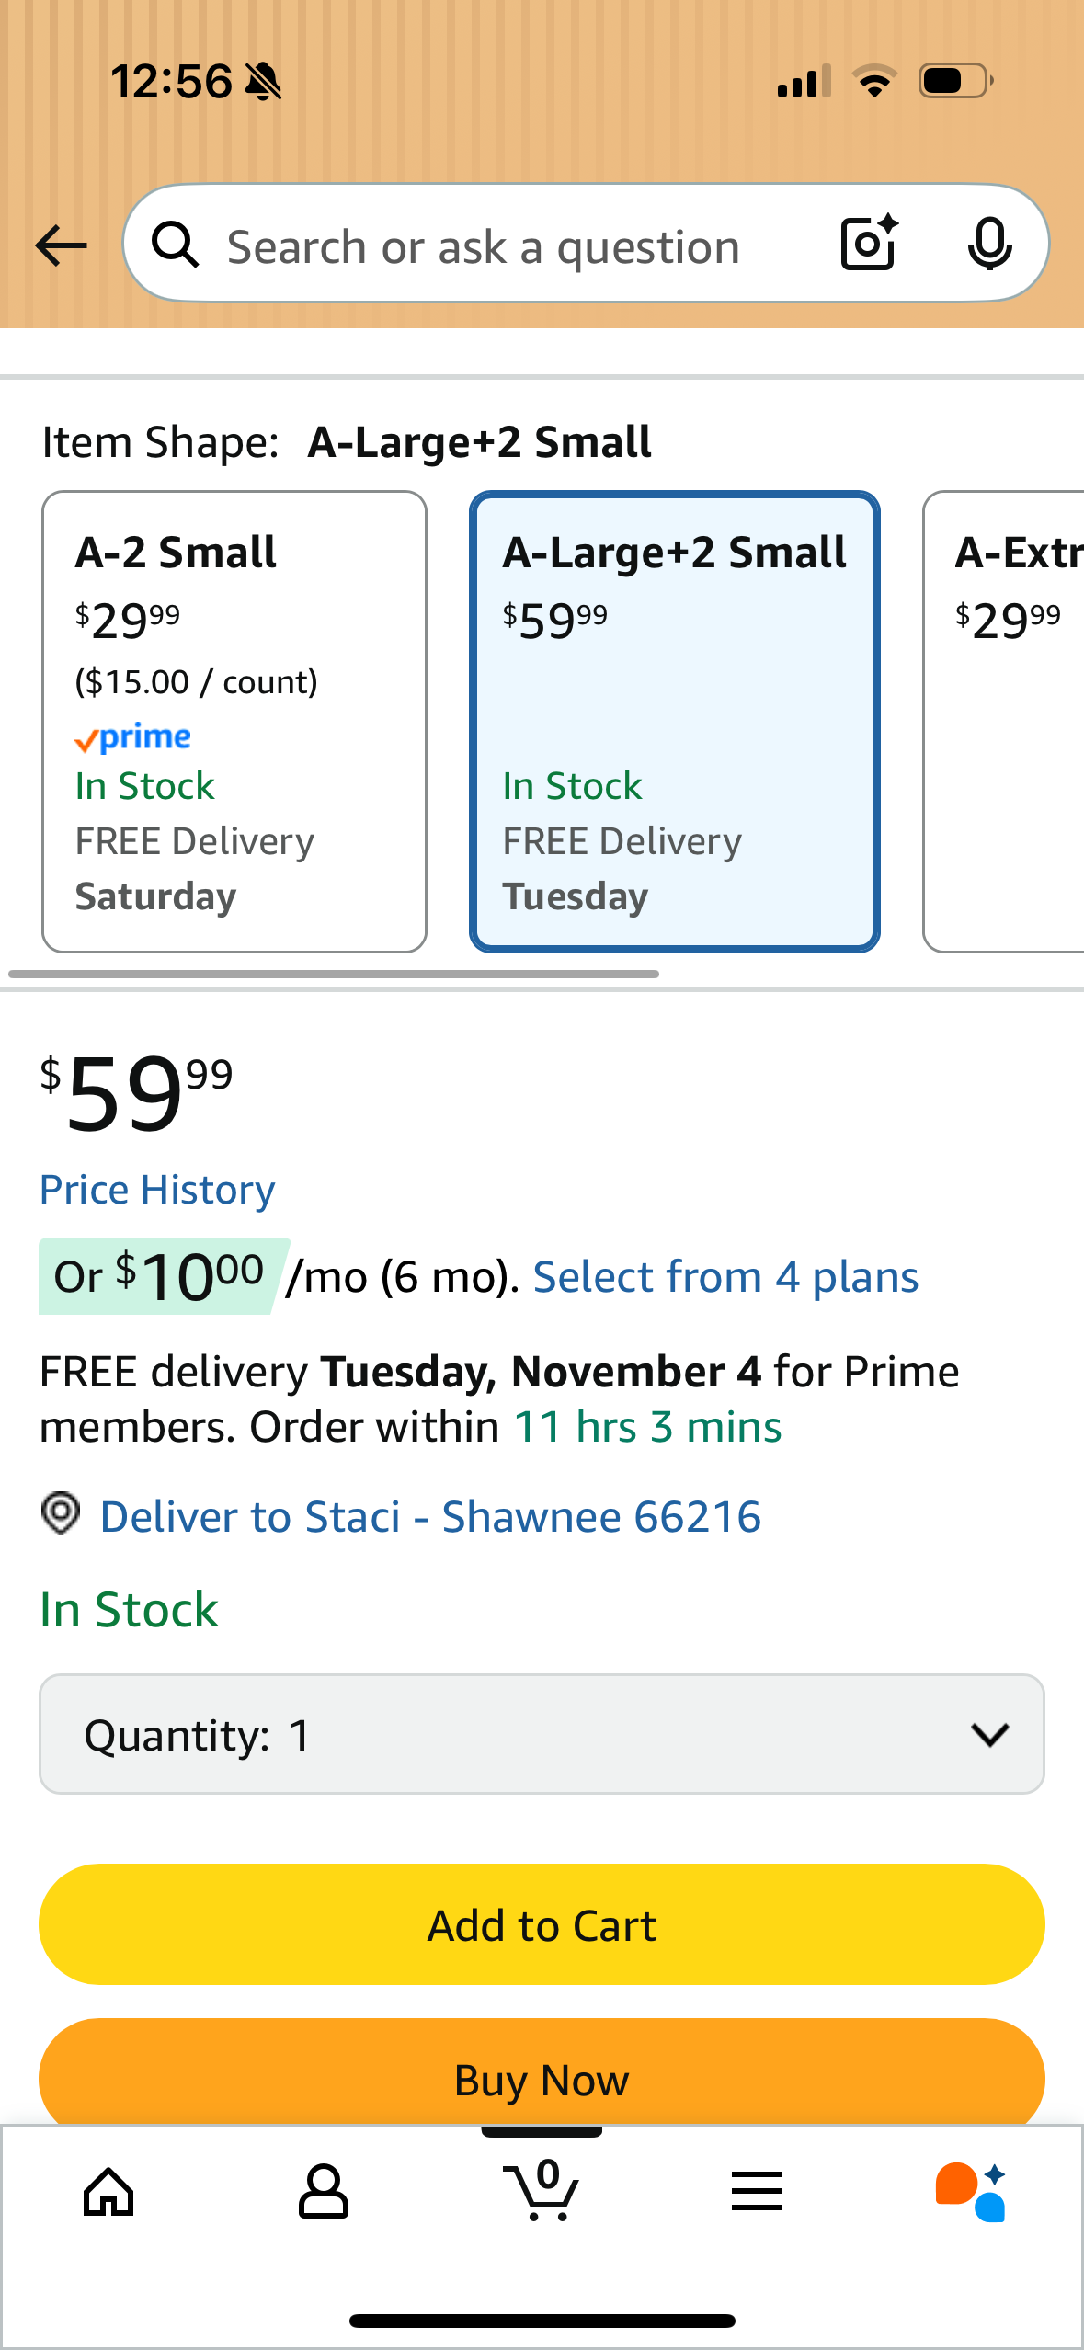Open the Price History link
This screenshot has height=2350, width=1084.
click(x=157, y=1190)
